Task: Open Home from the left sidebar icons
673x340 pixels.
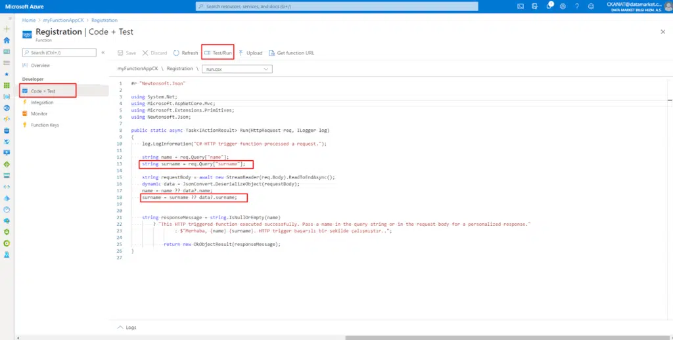Action: point(7,40)
